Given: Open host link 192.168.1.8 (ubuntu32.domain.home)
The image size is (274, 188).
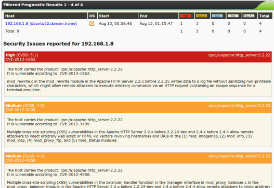Looking at the screenshot, I should pos(41,23).
